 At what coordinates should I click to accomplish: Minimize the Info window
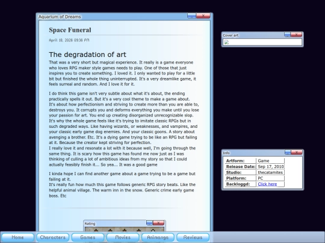click(288, 152)
